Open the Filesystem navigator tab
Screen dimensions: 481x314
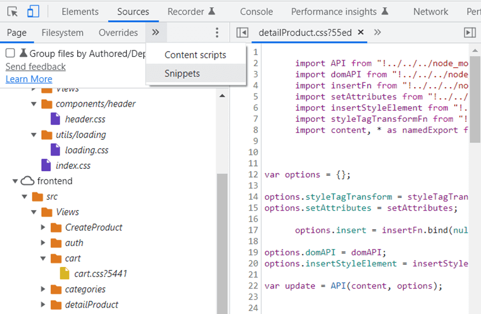62,33
